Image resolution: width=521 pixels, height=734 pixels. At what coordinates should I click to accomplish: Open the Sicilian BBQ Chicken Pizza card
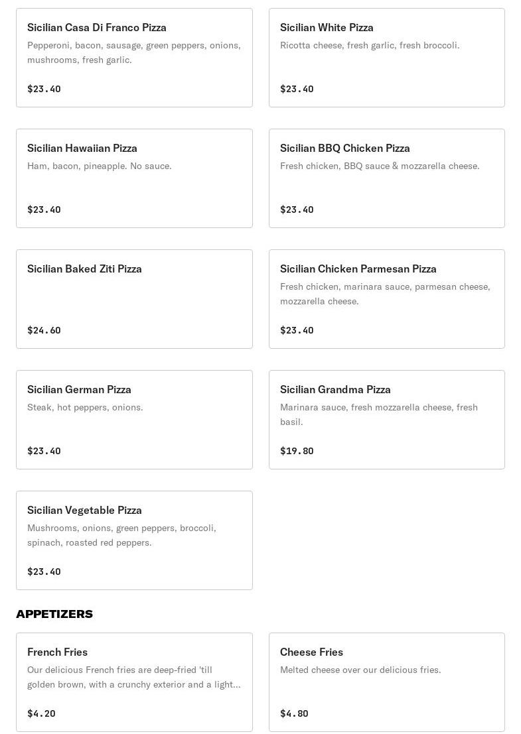coord(386,178)
